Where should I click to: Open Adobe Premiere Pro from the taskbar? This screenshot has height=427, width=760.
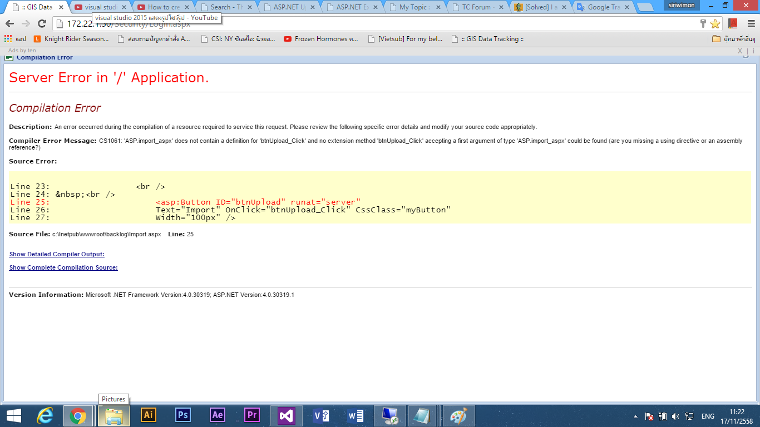(x=252, y=415)
